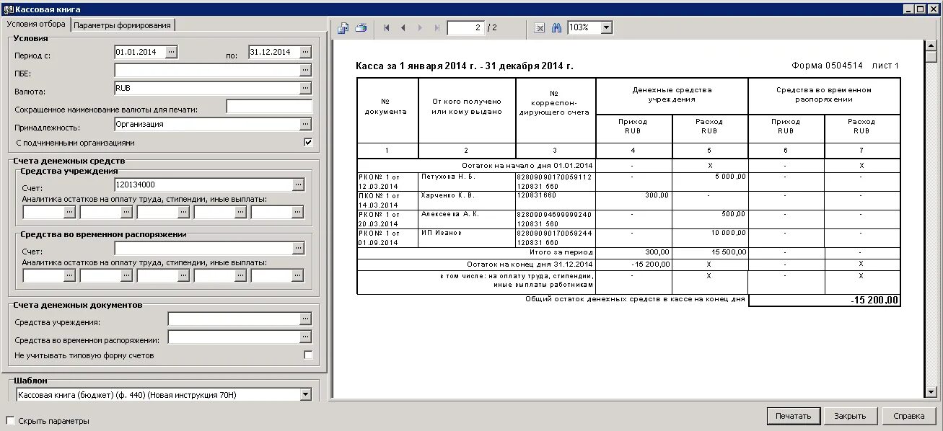
Task: Click Итого за период row label
Action: click(x=561, y=252)
